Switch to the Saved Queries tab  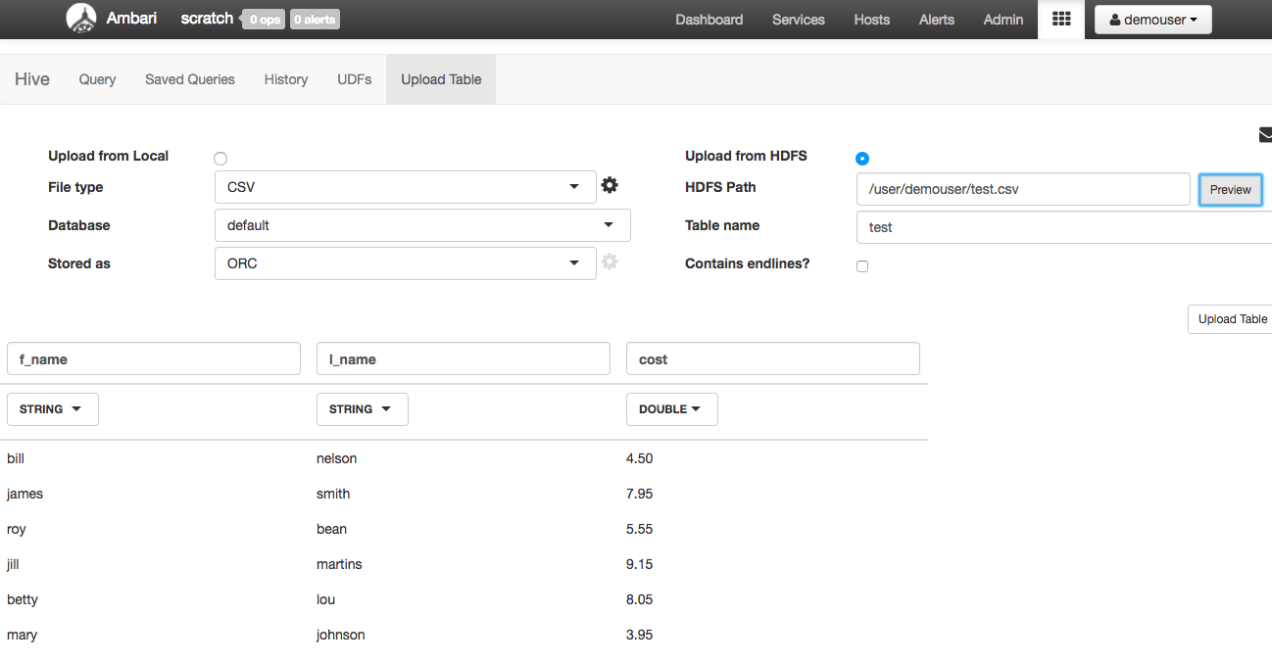click(189, 79)
